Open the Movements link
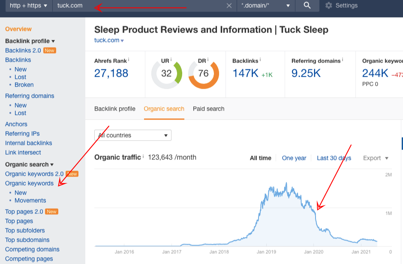 pos(30,201)
